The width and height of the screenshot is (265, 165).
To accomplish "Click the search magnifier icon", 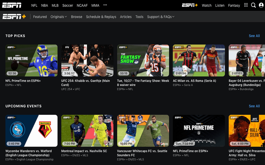I will [253, 5].
